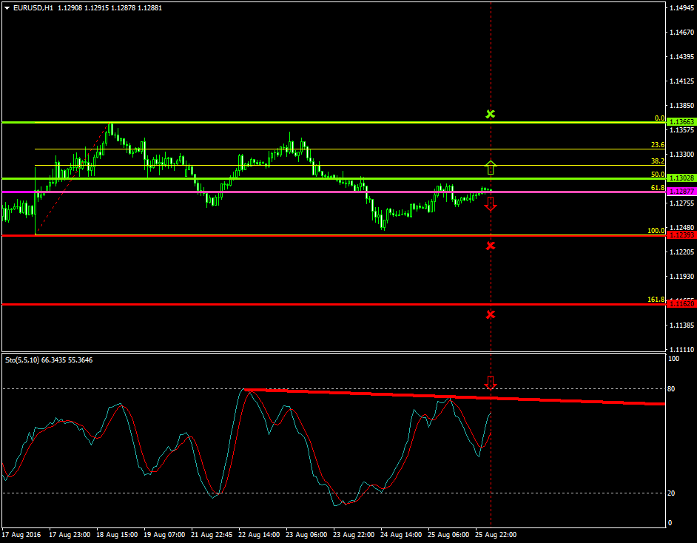Open the chart dropdown triangle beside EURUSD,H1
697x543 pixels.
coord(7,7)
